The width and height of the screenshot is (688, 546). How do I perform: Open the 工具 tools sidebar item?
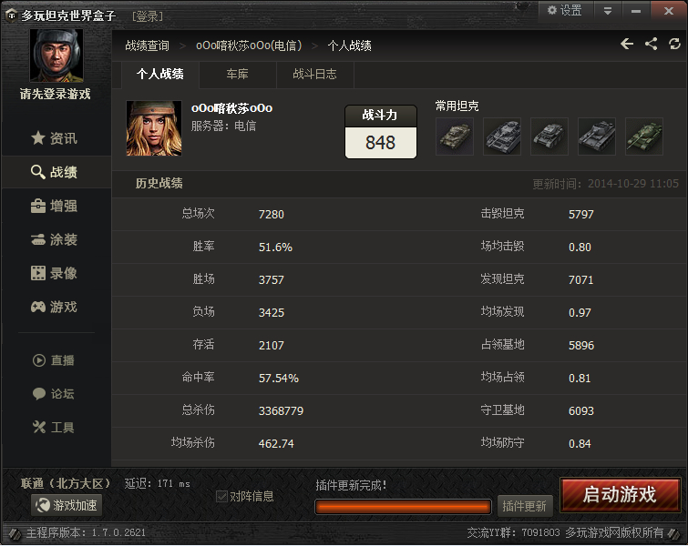(54, 428)
